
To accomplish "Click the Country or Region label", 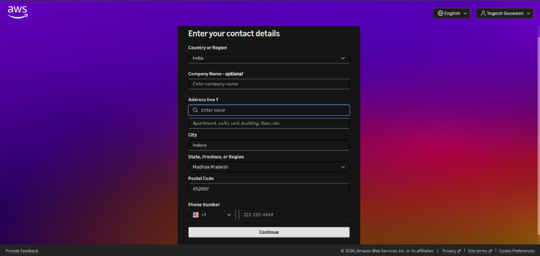I will click(x=208, y=48).
